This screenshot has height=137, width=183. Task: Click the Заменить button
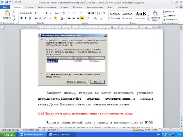(169, 15)
